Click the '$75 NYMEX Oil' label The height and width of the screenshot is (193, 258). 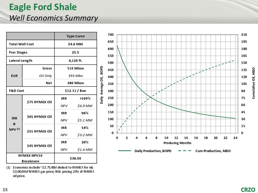(x=39, y=102)
